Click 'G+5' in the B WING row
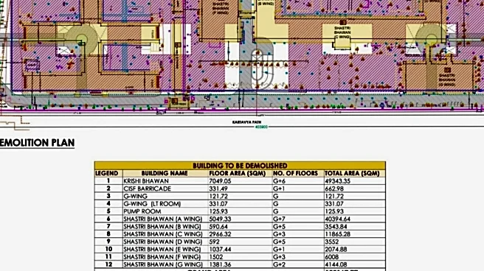The image size is (484, 271). pos(279,226)
